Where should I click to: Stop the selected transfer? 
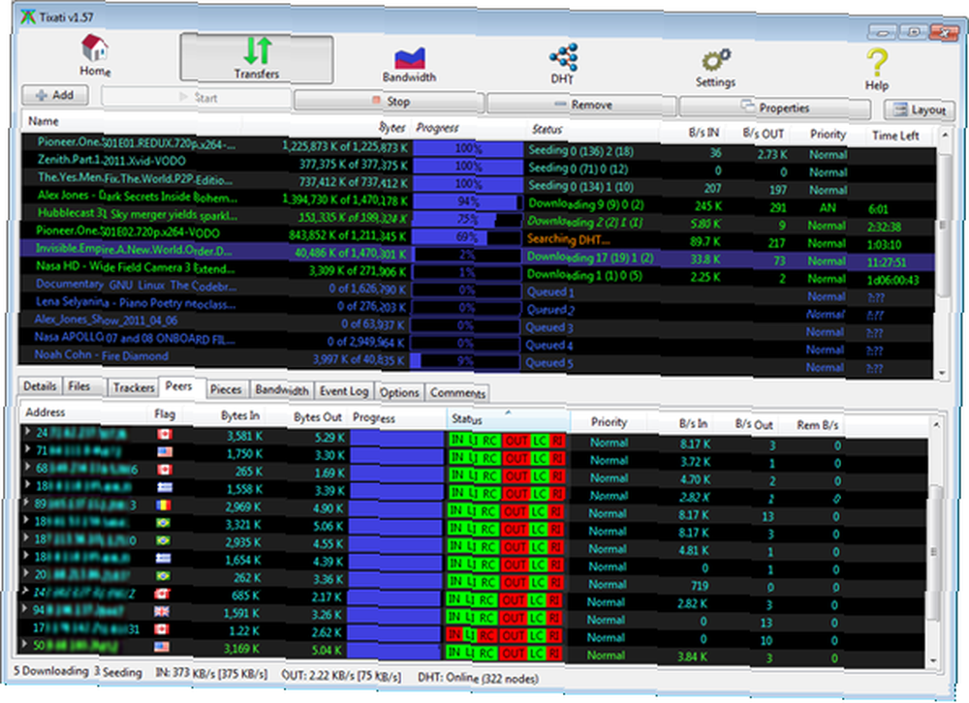[390, 102]
